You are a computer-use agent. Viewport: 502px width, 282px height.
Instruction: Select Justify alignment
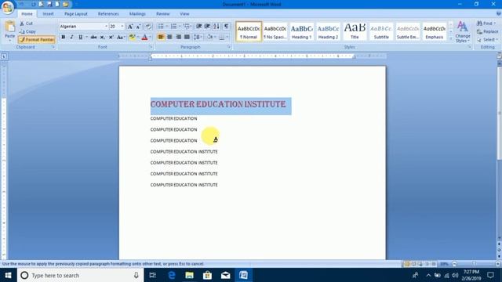187,37
